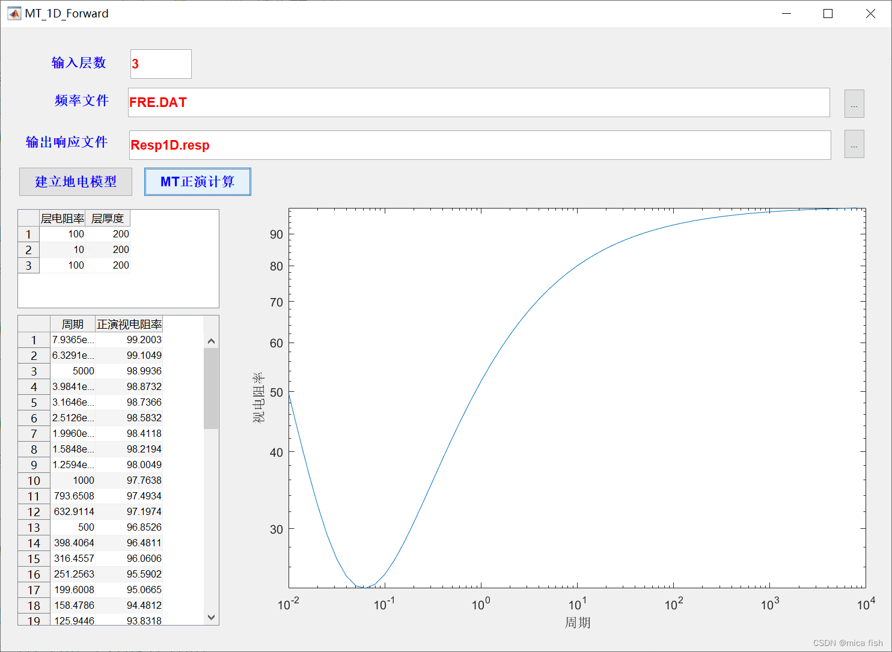The height and width of the screenshot is (652, 892).
Task: Select 层厚度 column header
Action: (x=108, y=218)
